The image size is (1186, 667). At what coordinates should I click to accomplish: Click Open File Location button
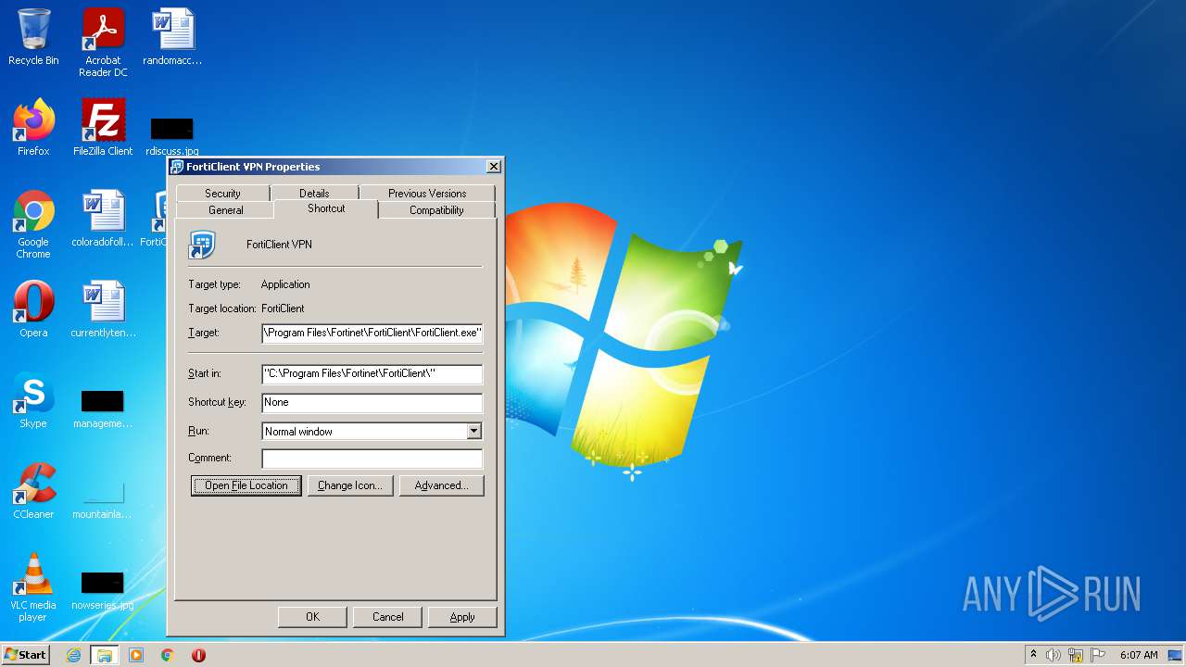point(246,485)
